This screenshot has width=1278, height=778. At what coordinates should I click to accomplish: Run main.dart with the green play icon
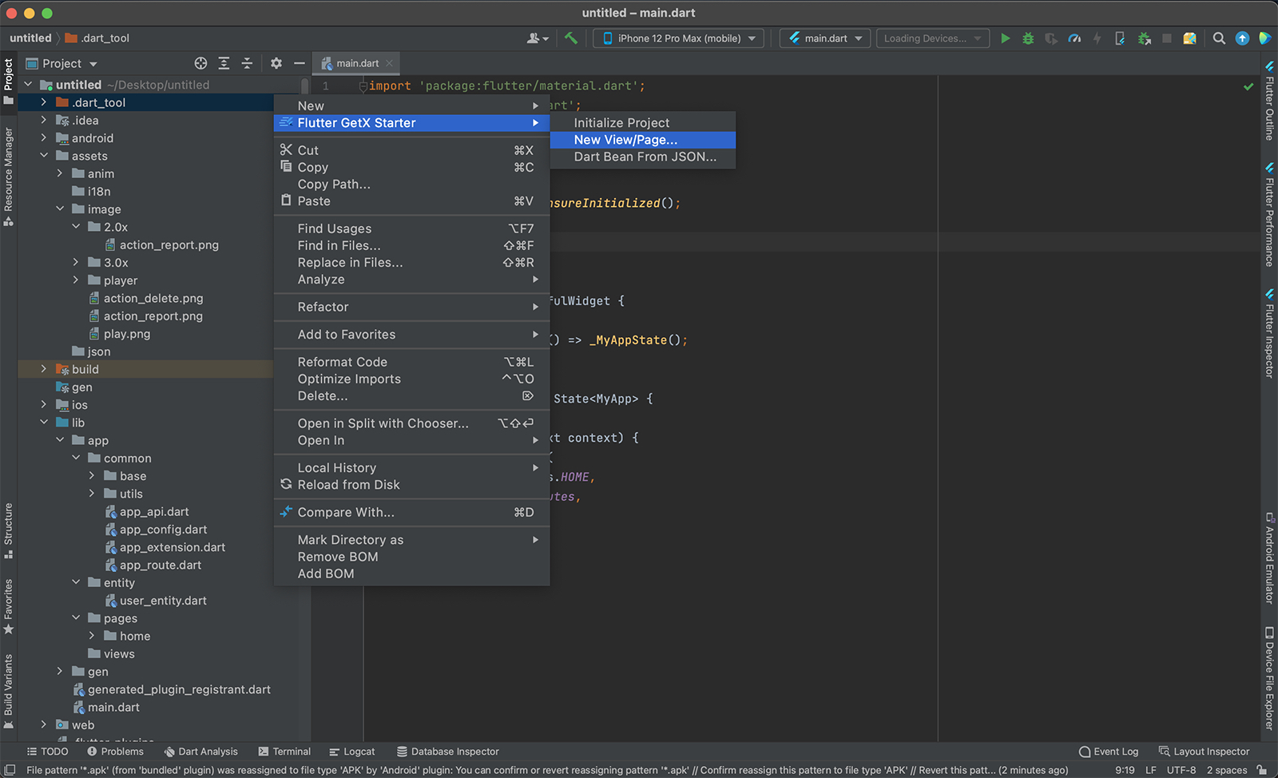pos(1005,38)
